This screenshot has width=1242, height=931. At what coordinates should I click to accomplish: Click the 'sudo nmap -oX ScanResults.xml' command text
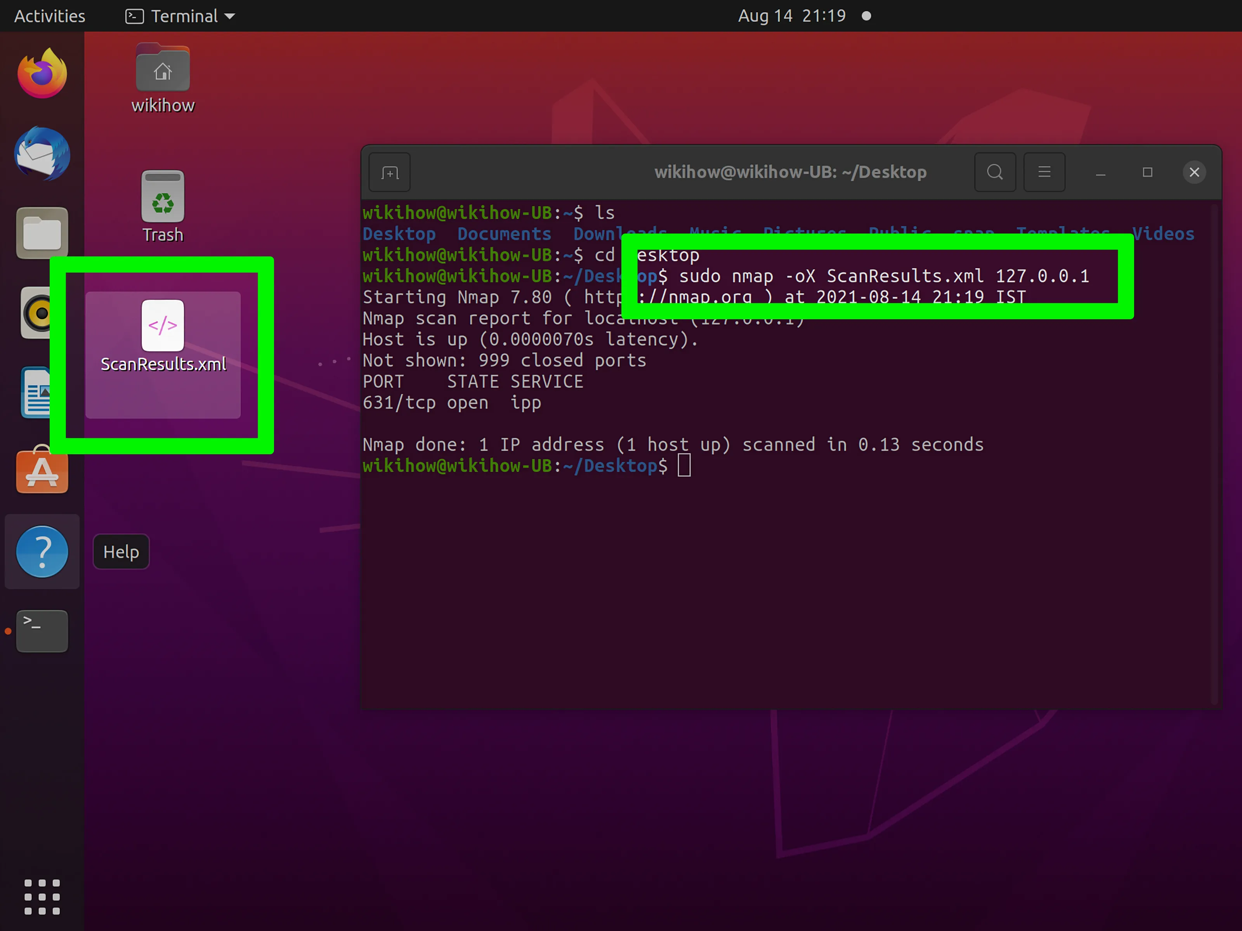(831, 276)
